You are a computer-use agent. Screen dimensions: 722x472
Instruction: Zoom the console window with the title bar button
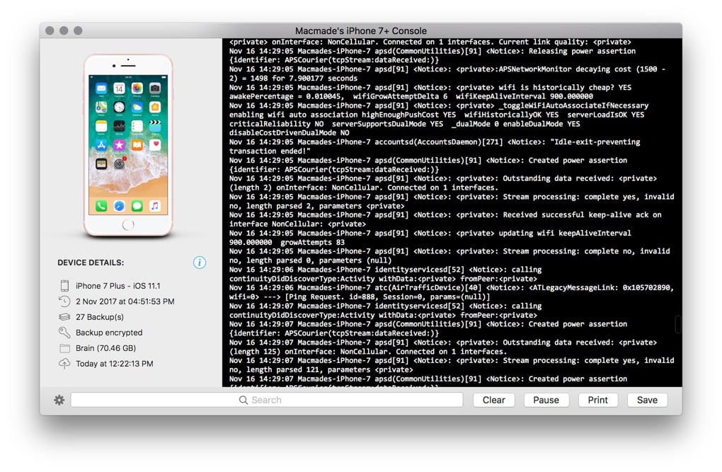(x=79, y=30)
